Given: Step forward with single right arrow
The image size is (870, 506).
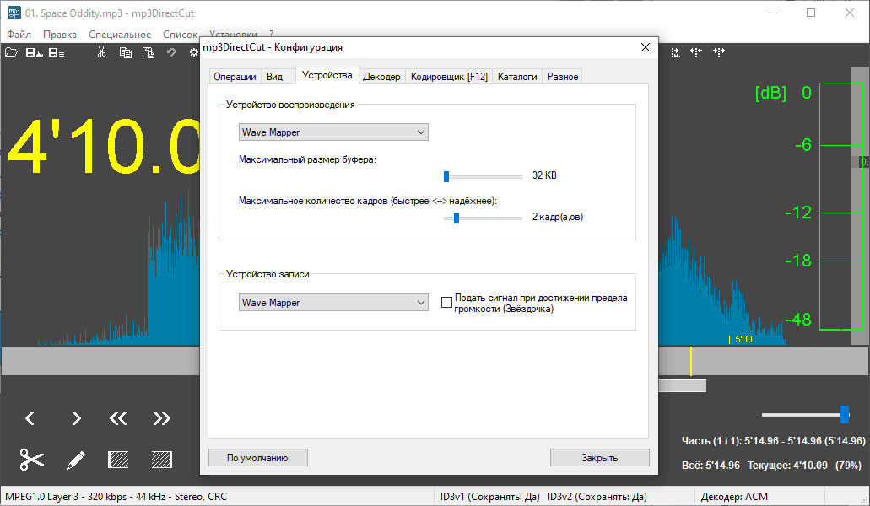Looking at the screenshot, I should click(x=76, y=418).
